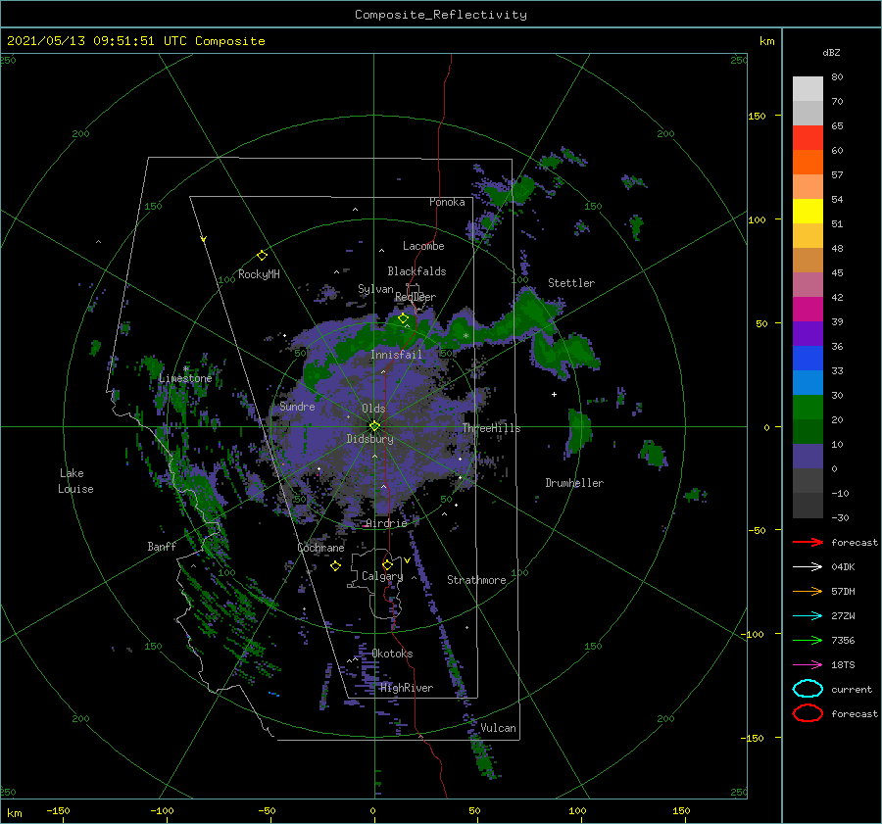Click the asterisk marker above Limestone label
The image size is (882, 824).
tap(185, 369)
